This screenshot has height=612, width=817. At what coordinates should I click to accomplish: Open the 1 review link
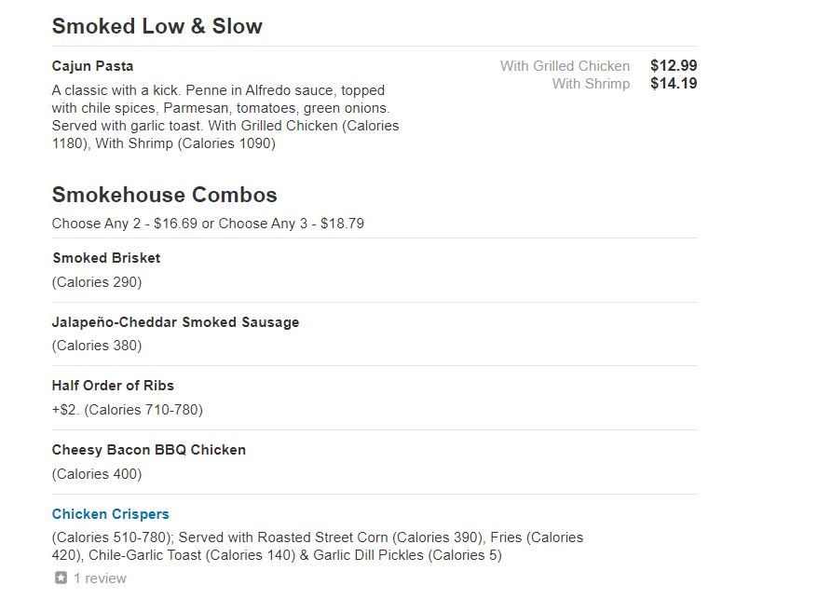coord(100,578)
